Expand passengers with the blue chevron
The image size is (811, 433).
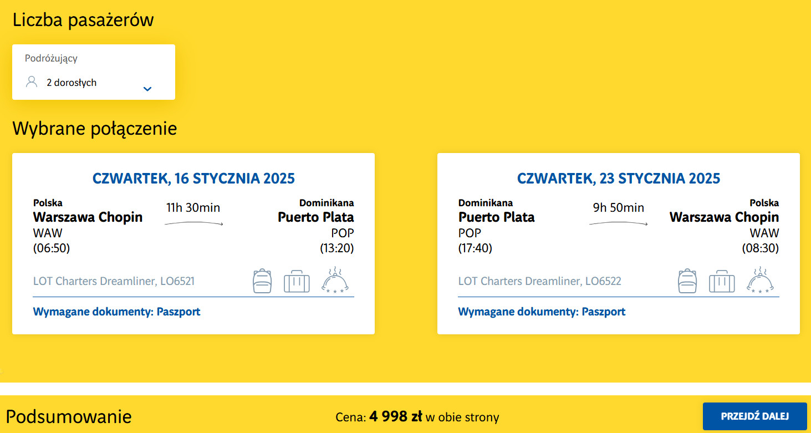(147, 89)
